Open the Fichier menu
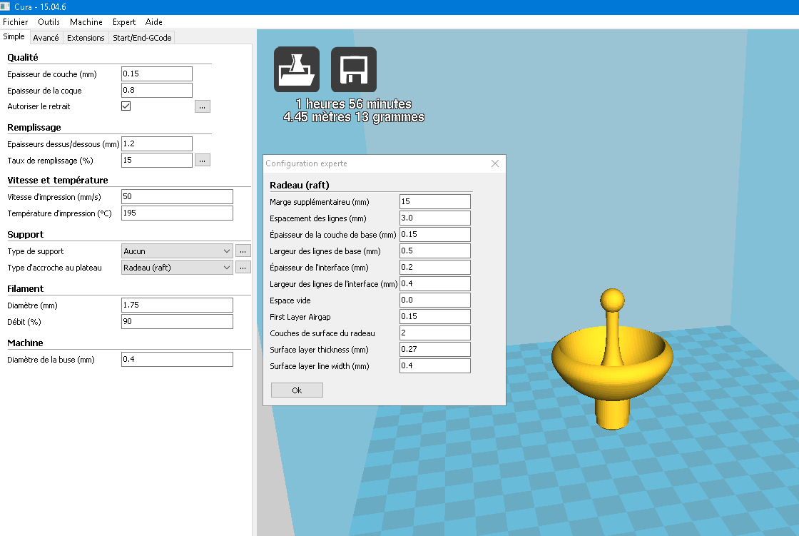The width and height of the screenshot is (799, 536). 15,22
